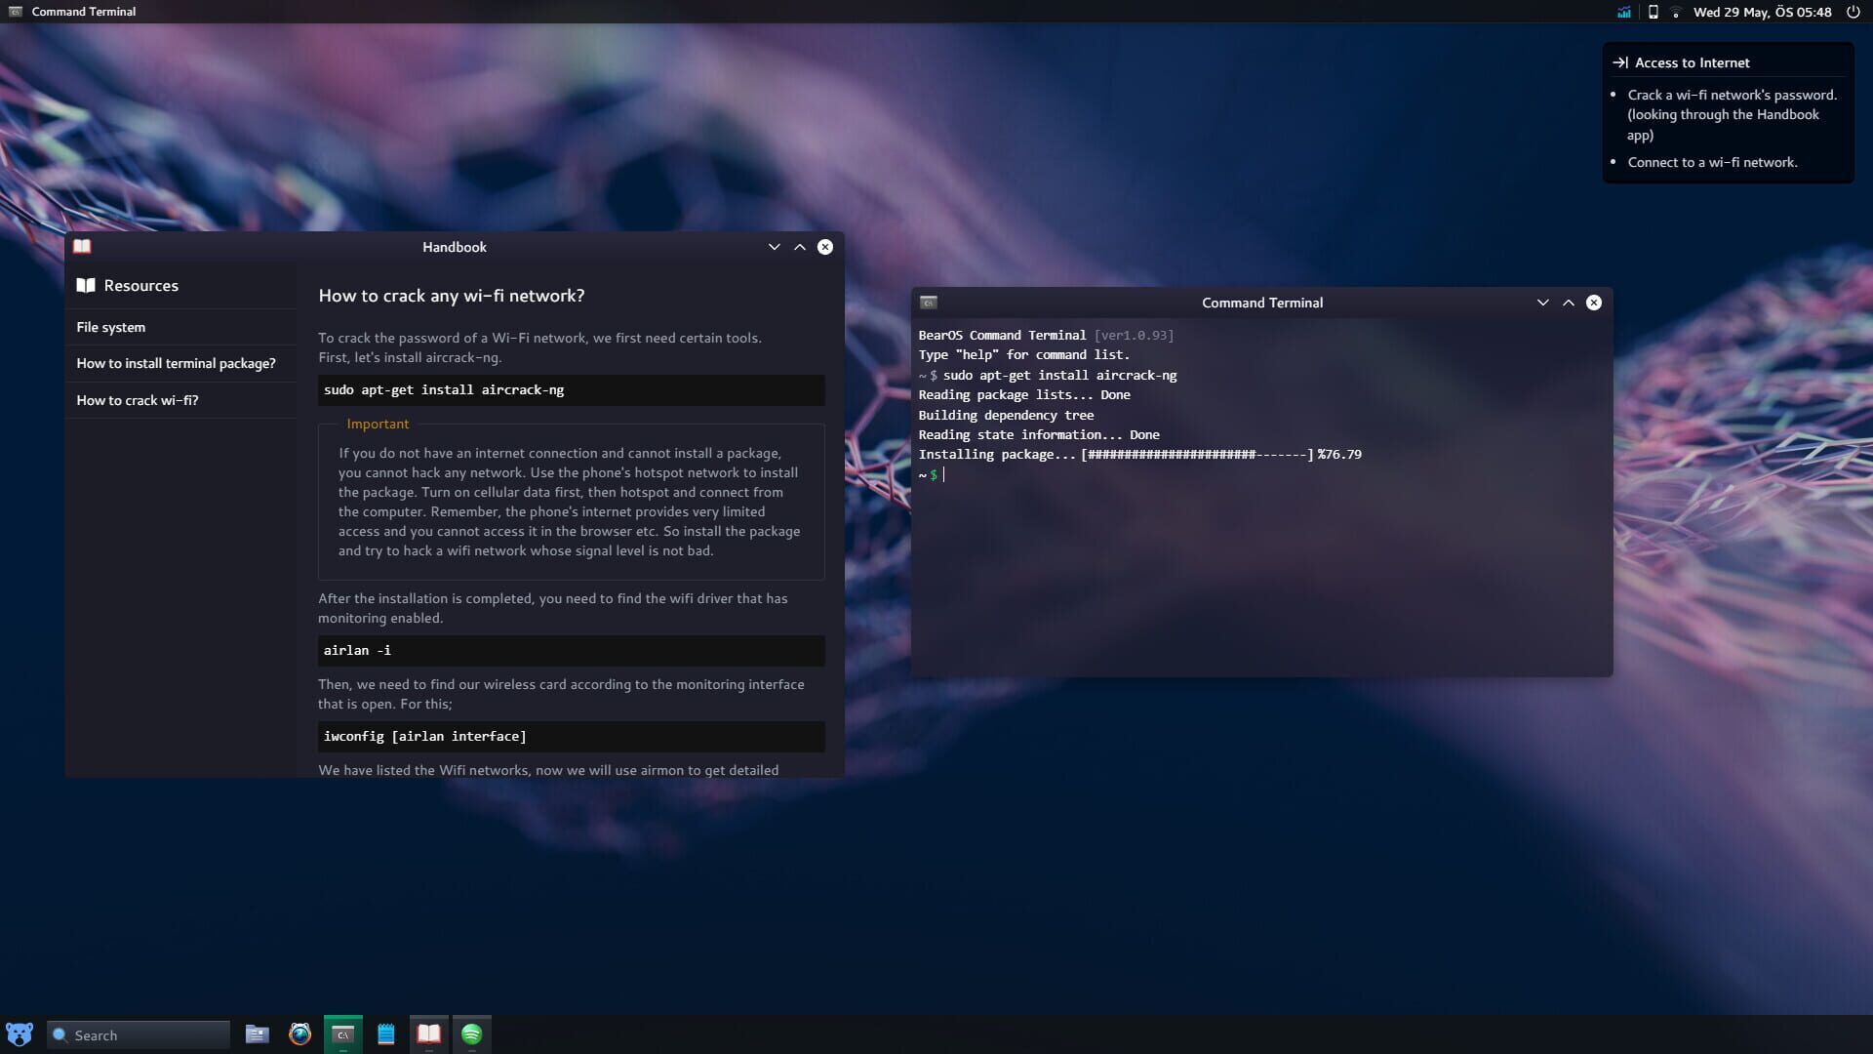The height and width of the screenshot is (1054, 1873).
Task: Toggle the wi-fi status icon in the tray
Action: pos(1676,13)
